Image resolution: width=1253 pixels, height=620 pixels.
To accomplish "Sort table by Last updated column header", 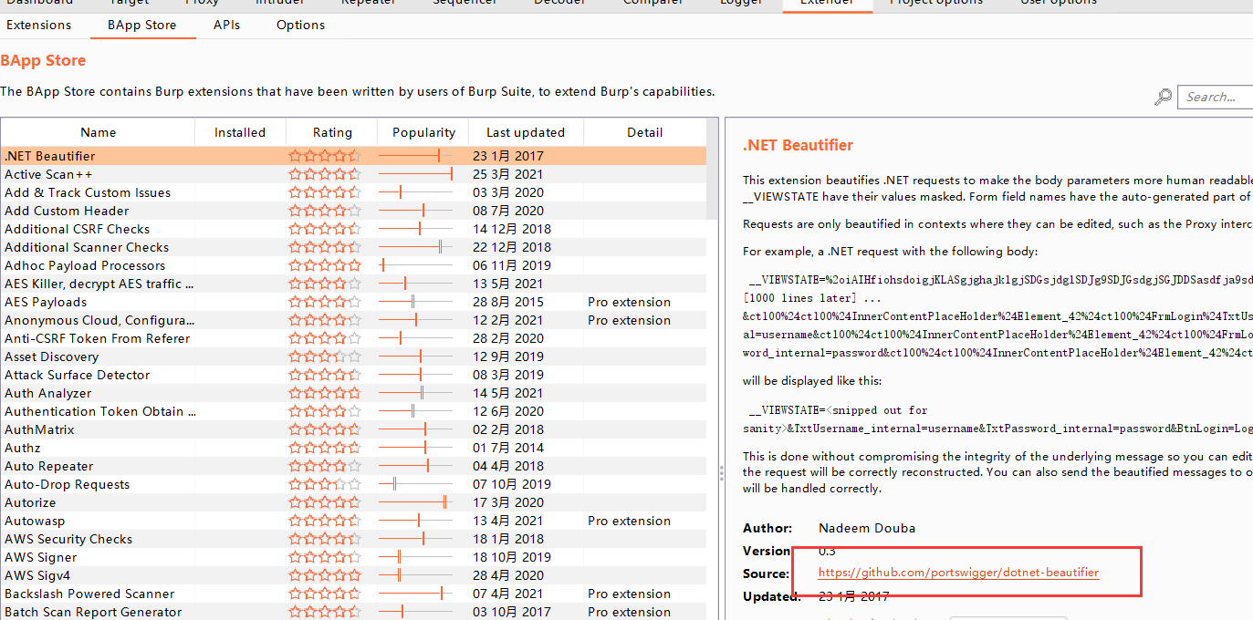I will click(x=526, y=132).
